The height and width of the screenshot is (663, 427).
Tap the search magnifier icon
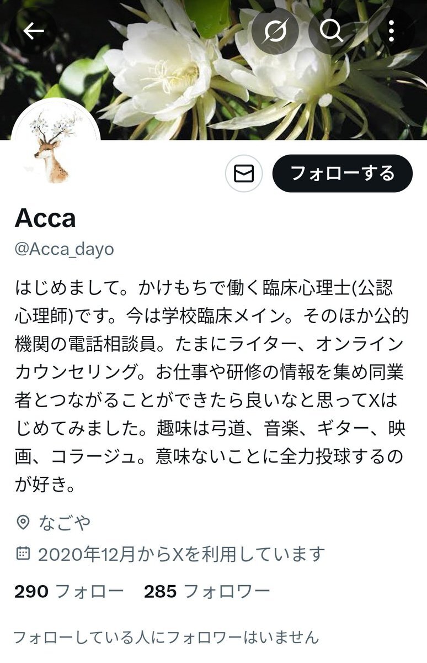[x=332, y=31]
